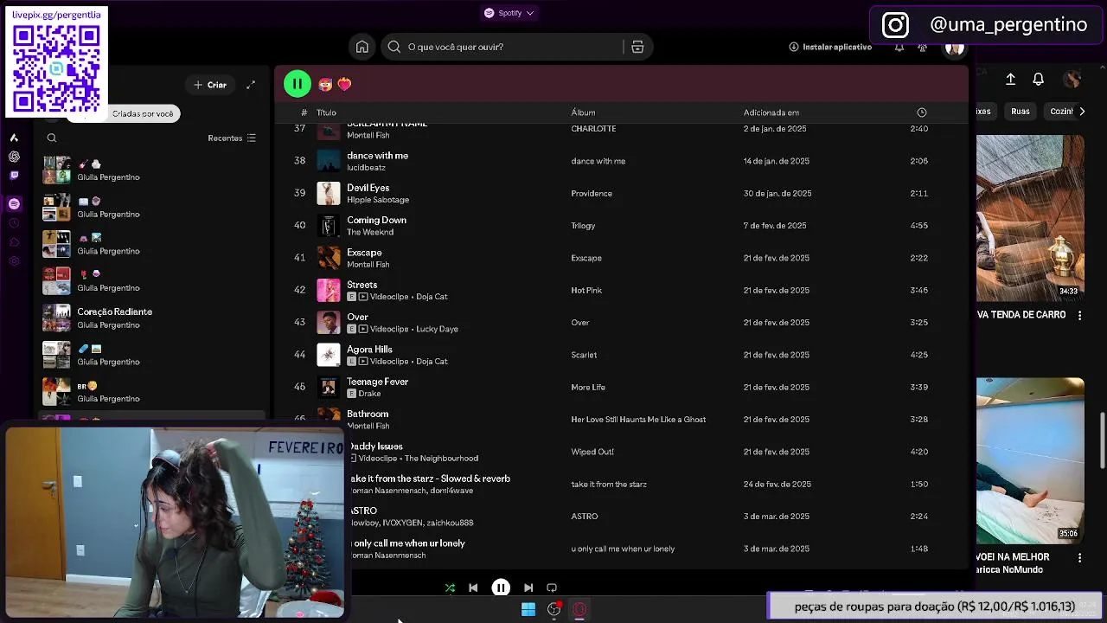Show more YouTube chips with the arrow
Screen dimensions: 1107x623
pyautogui.click(x=1082, y=111)
